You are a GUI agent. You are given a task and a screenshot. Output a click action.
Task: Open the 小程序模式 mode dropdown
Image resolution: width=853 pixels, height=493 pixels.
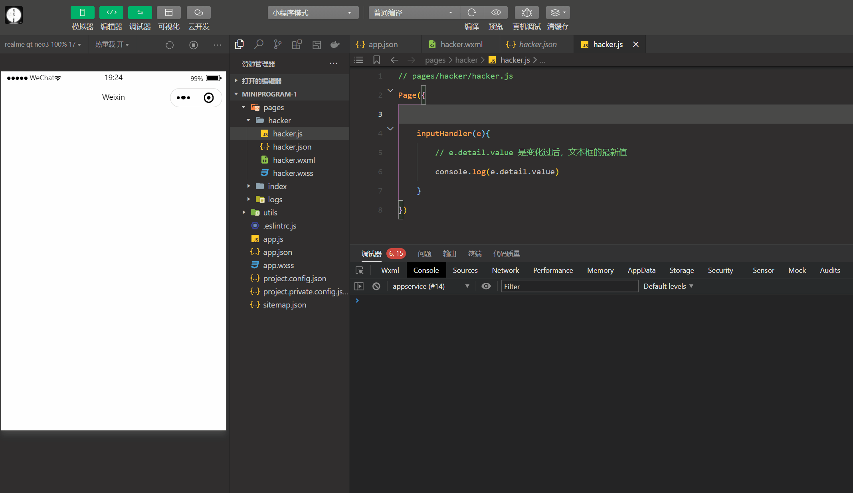coord(313,13)
